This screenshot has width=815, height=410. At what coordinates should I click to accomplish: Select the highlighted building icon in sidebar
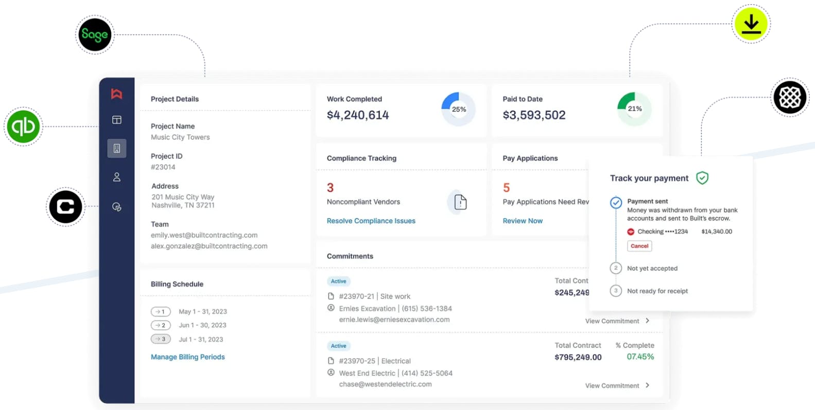(117, 148)
